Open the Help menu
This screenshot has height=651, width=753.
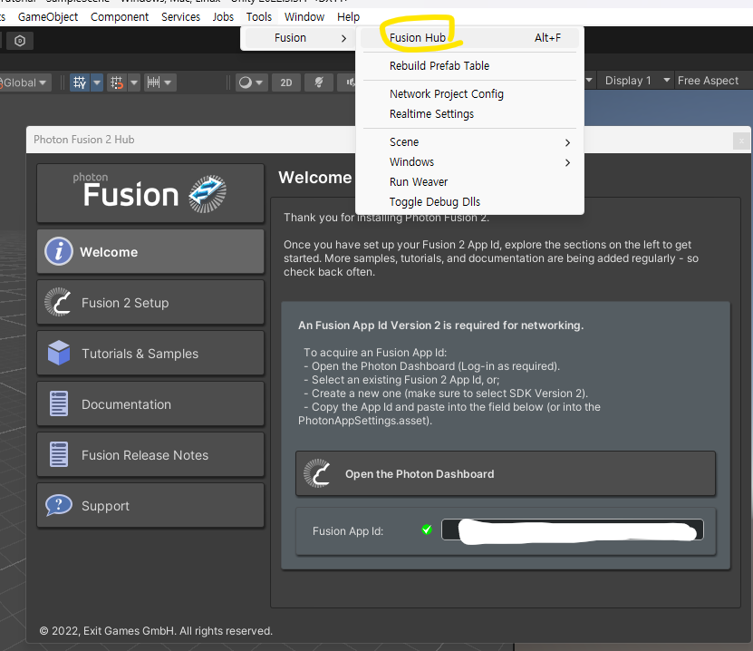pos(348,17)
